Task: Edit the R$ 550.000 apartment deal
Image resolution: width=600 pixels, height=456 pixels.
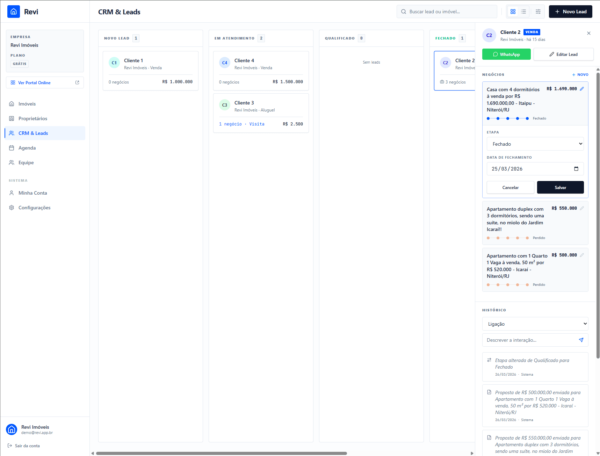Action: pos(582,208)
